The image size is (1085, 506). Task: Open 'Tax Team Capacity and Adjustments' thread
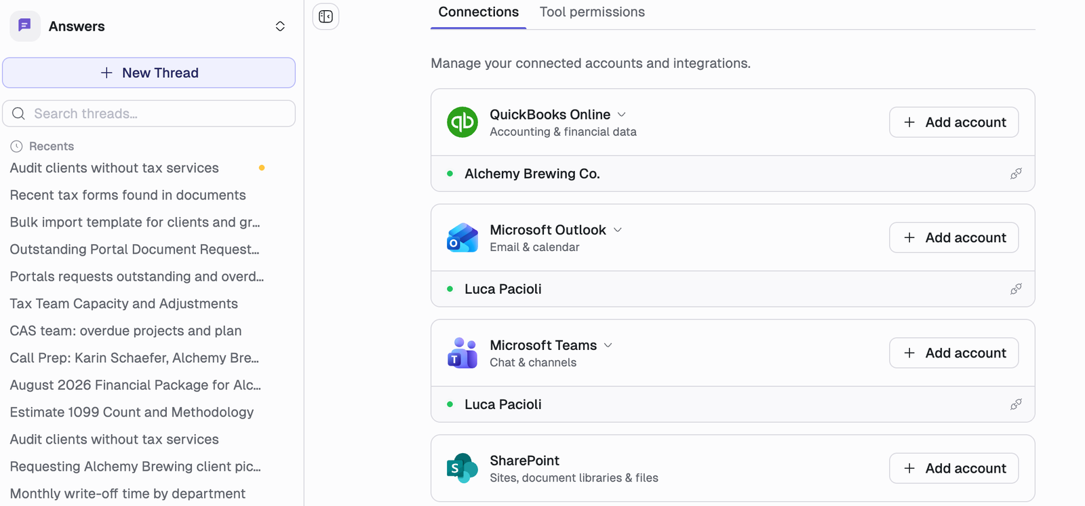tap(124, 304)
